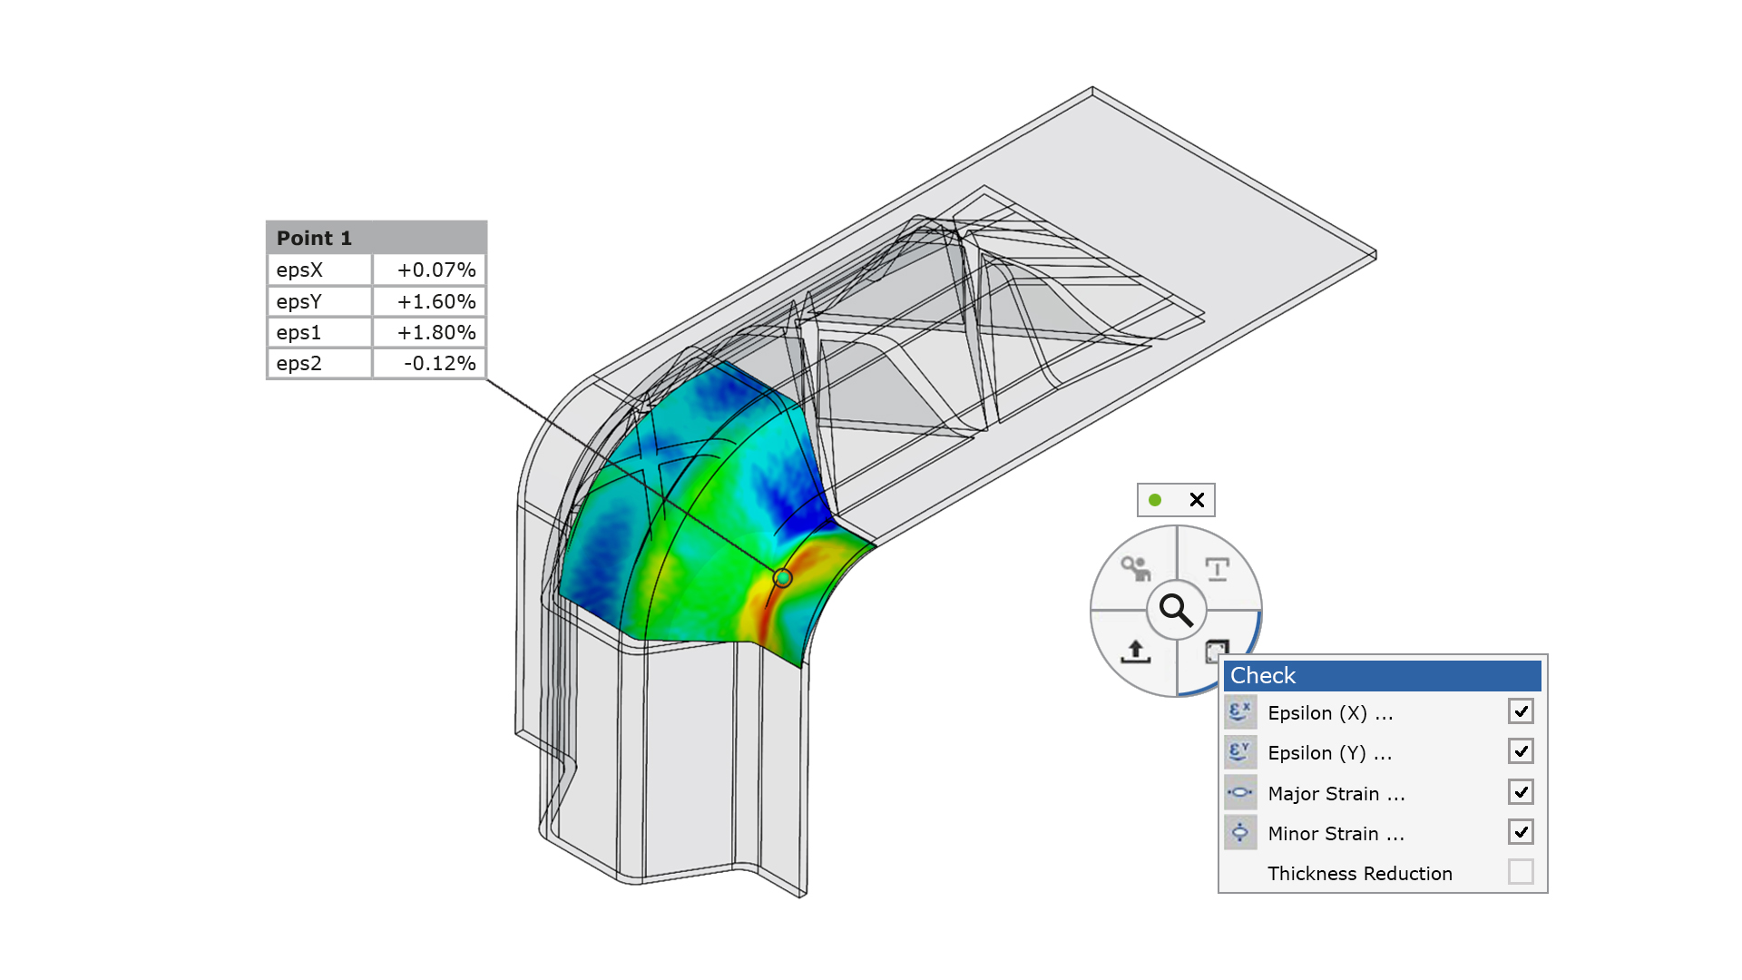Click the export upload icon in radial menu
This screenshot has width=1742, height=980.
tap(1135, 651)
